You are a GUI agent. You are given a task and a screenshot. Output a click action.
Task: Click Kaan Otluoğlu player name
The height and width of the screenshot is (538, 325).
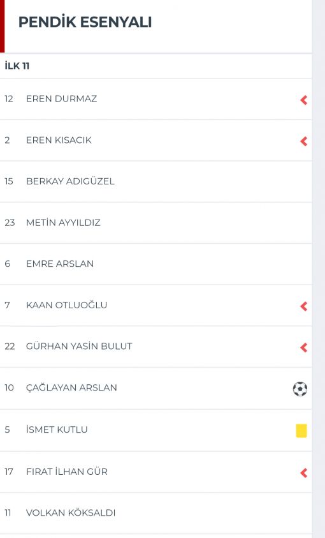click(x=67, y=305)
